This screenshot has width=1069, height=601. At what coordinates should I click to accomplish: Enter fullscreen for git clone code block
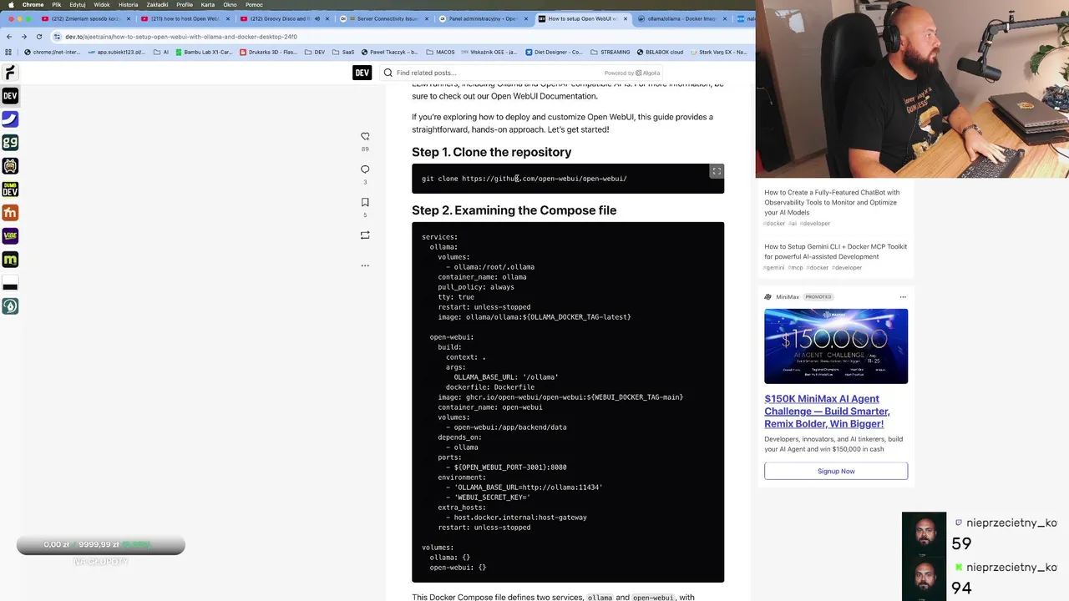(x=717, y=171)
